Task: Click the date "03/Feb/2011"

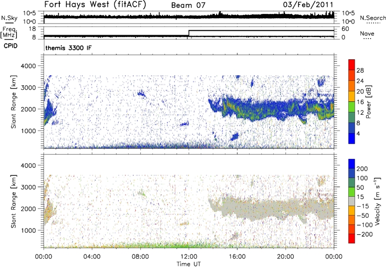Action: 308,4
